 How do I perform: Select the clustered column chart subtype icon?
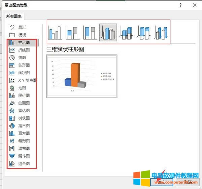[55, 33]
